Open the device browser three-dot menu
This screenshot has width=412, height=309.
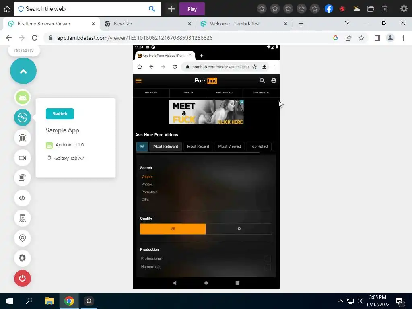(x=274, y=67)
